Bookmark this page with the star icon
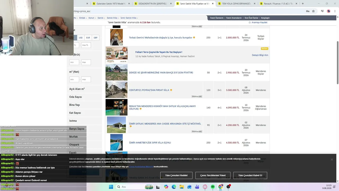Image resolution: width=339 pixels, height=191 pixels. pos(313,11)
